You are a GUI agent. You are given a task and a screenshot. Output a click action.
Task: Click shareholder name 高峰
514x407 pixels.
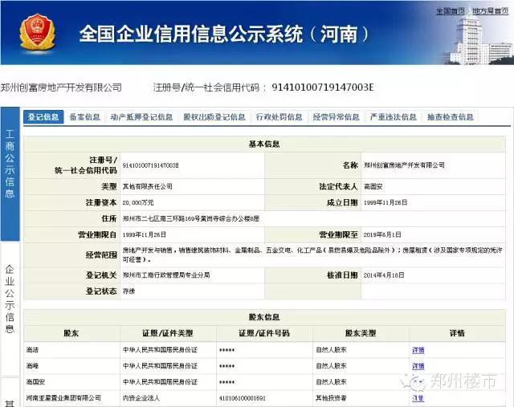click(32, 366)
